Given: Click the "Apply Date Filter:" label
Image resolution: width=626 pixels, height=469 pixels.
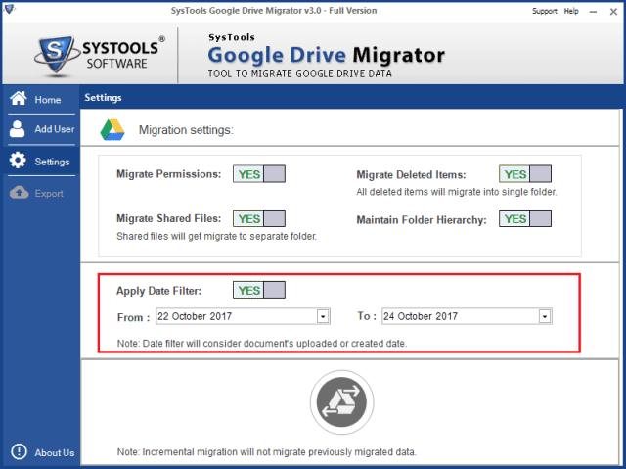Looking at the screenshot, I should (158, 291).
